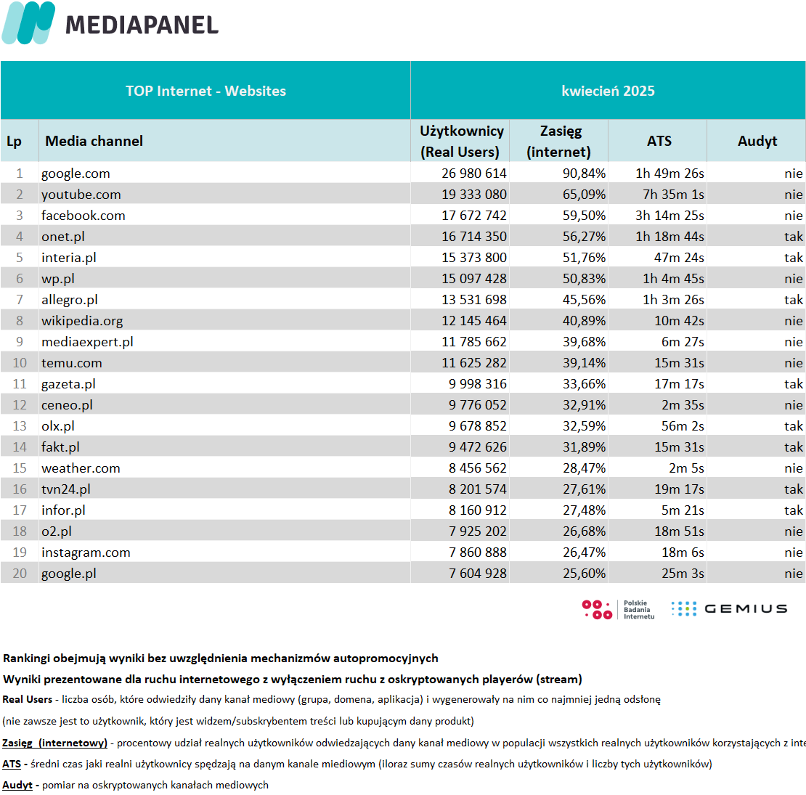Click the Audyt column header

point(756,141)
